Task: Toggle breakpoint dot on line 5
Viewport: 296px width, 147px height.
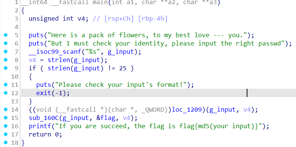Action: coord(6,35)
